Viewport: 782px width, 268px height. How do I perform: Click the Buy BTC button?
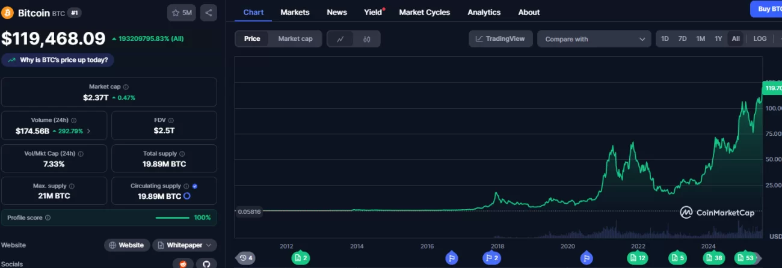coord(766,9)
